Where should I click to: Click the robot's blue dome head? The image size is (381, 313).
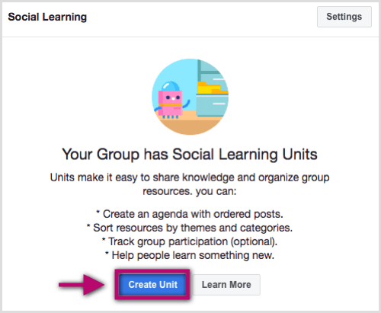click(171, 86)
